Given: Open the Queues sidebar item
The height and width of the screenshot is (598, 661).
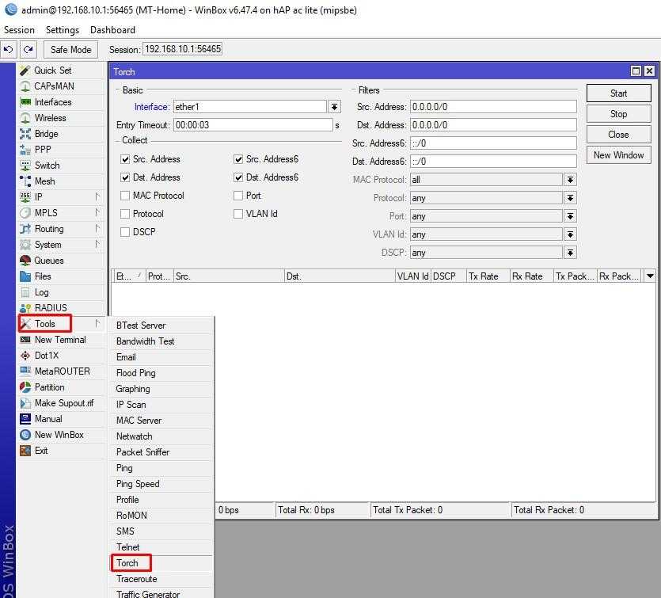Looking at the screenshot, I should tap(48, 261).
